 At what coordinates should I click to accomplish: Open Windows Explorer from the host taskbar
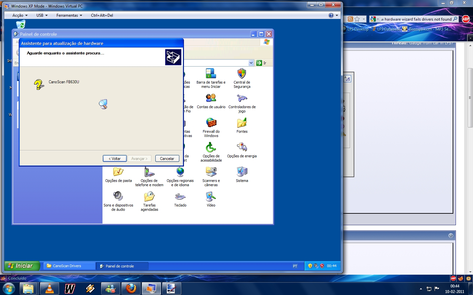point(29,288)
